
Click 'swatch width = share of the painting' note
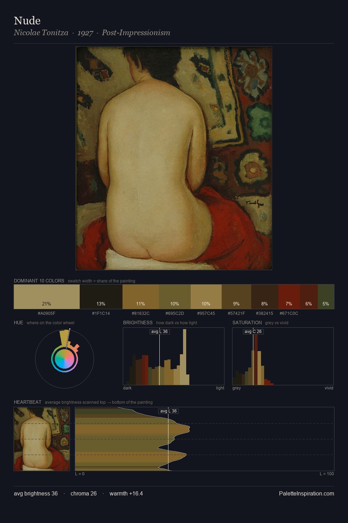tap(102, 281)
